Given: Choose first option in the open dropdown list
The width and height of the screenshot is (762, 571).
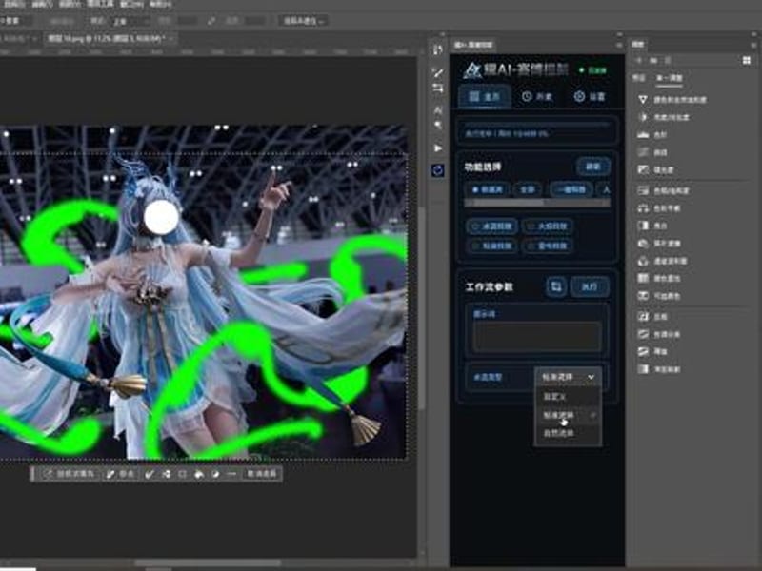Looking at the screenshot, I should click(x=568, y=397).
